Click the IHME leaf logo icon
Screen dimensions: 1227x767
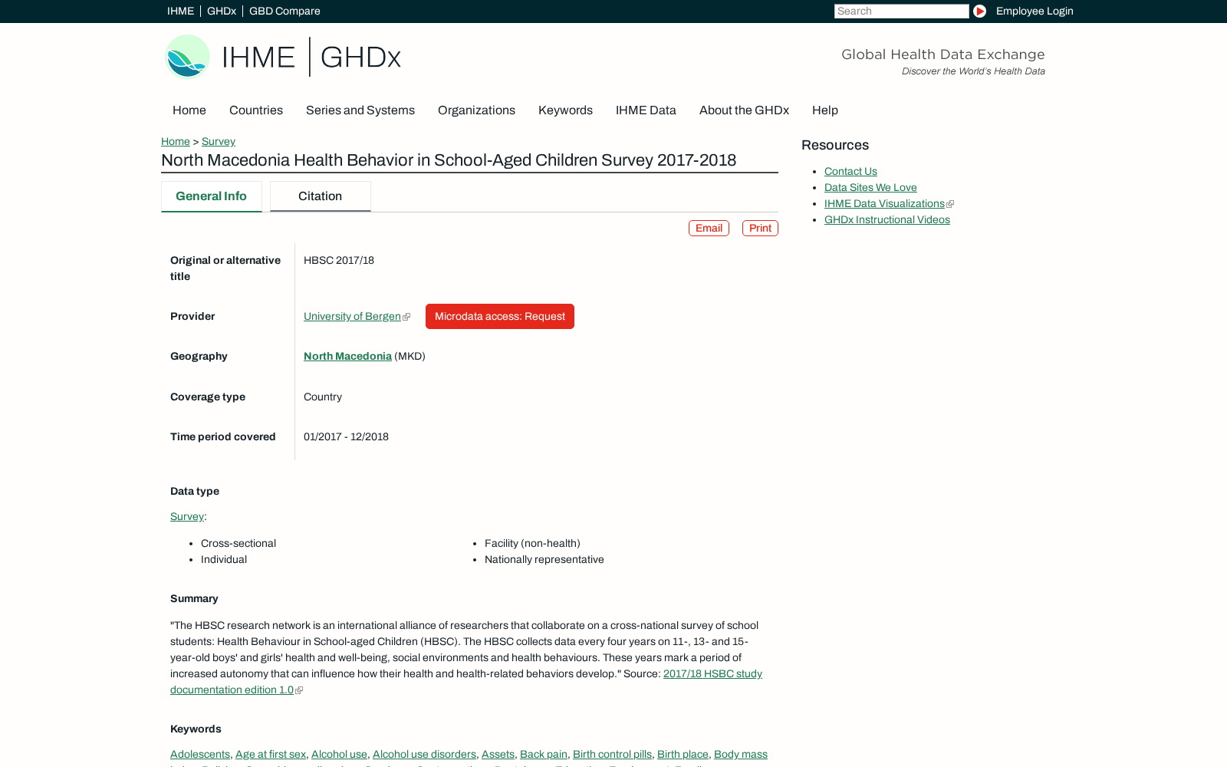(x=187, y=57)
